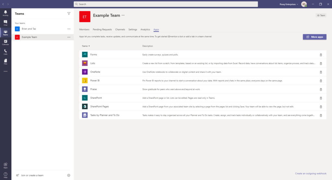Select the Apps tab
Viewport: 332px width, 180px height.
coord(156,30)
